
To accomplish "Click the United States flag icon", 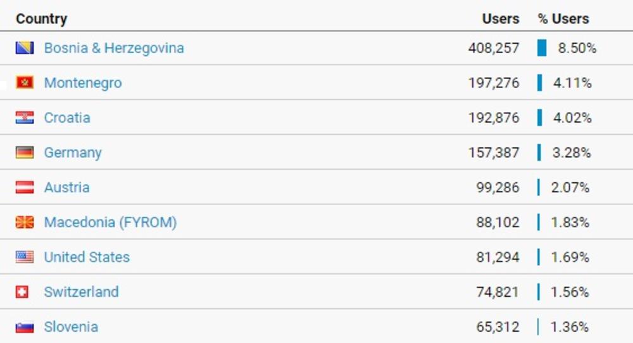I will pyautogui.click(x=25, y=257).
